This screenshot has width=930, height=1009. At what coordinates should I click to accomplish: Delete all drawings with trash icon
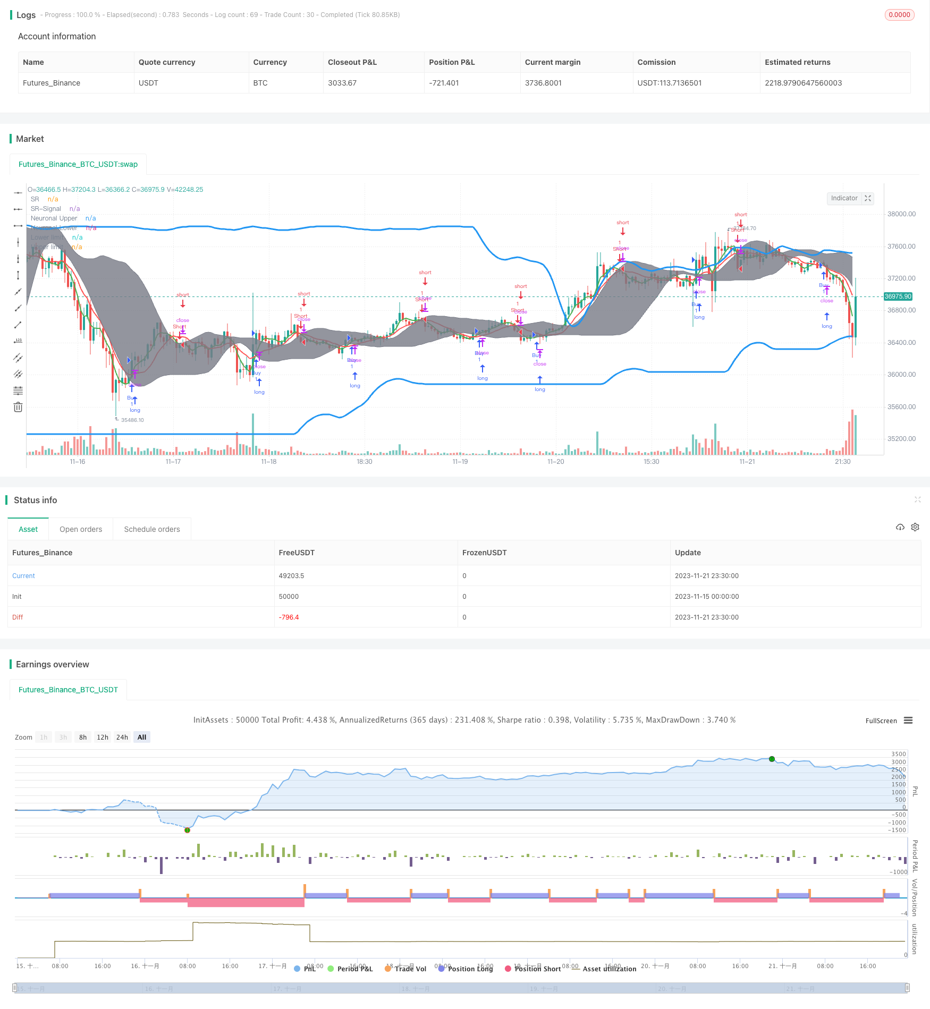18,407
